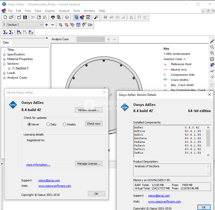Select the Titles tree item
The width and height of the screenshot is (215, 210).
click(x=11, y=50)
